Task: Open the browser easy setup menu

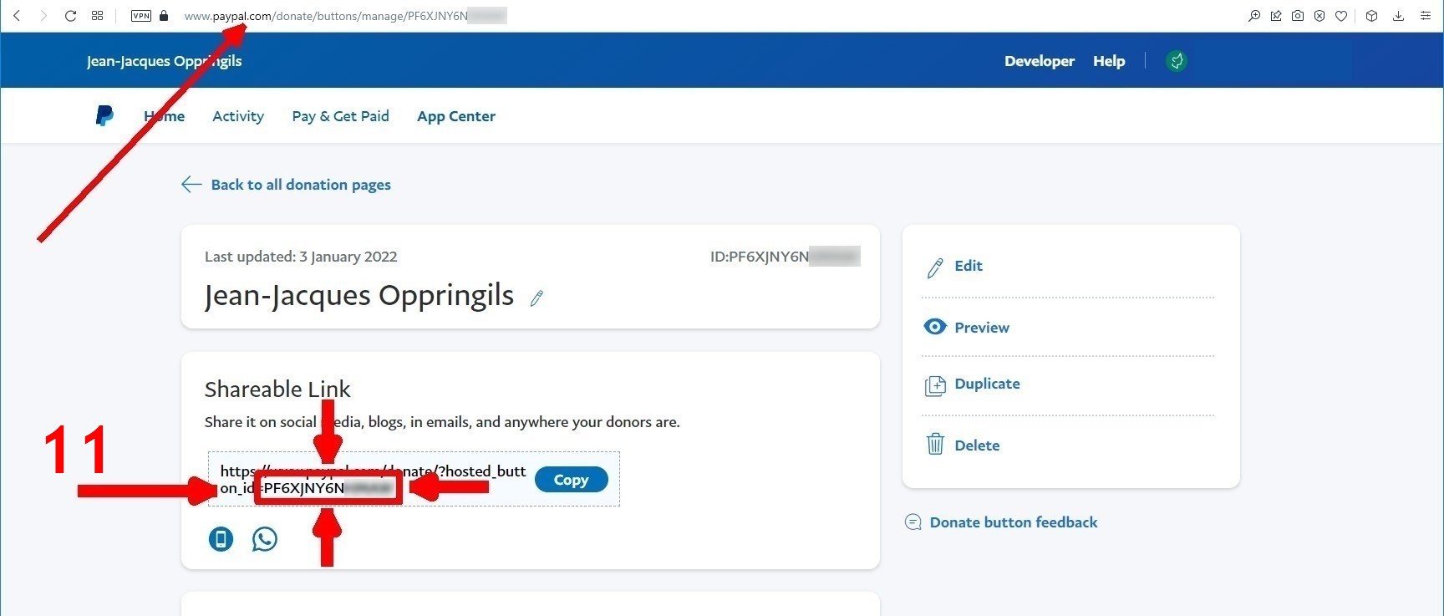Action: pos(1426,16)
